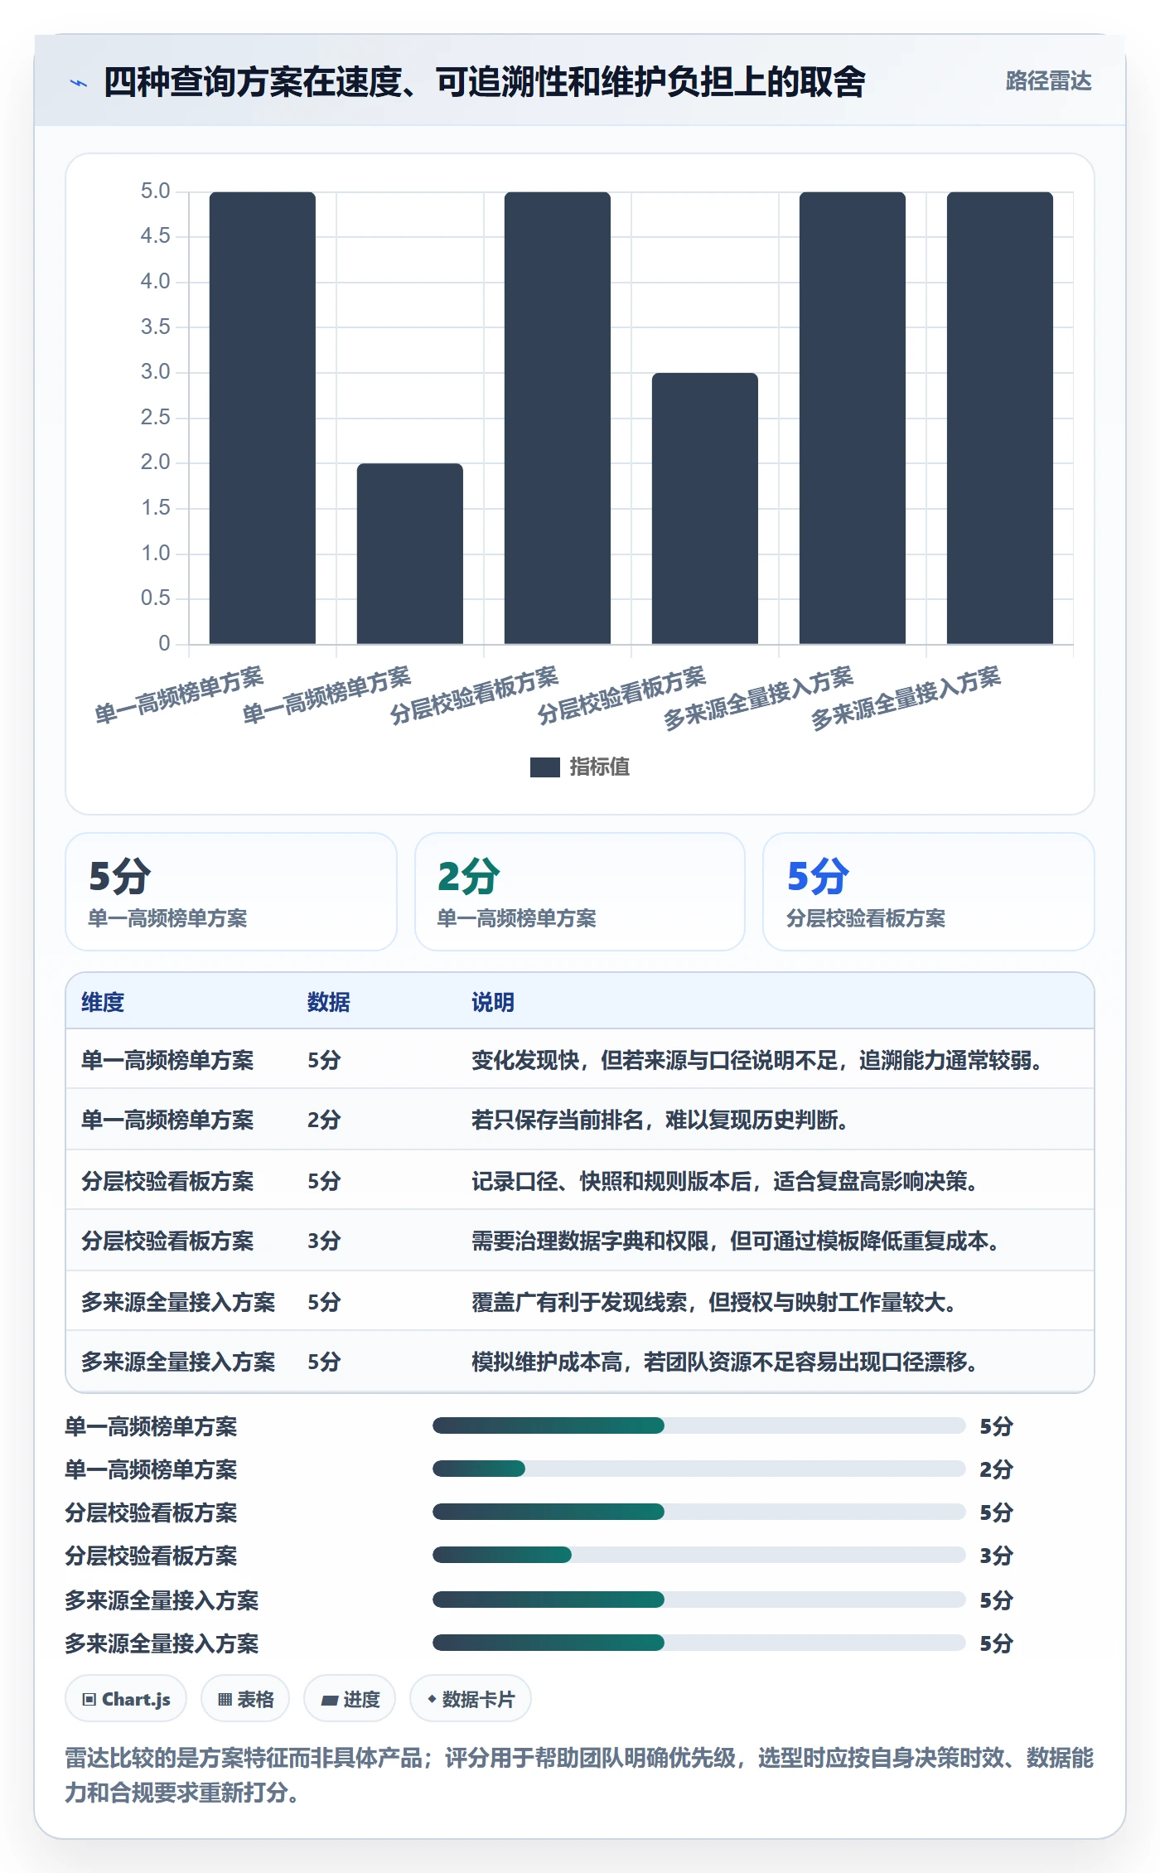
Task: Select the 2.5 tick on the y-axis
Action: coord(155,417)
